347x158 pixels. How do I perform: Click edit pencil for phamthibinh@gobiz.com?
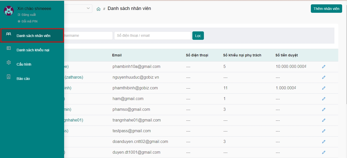[324, 88]
